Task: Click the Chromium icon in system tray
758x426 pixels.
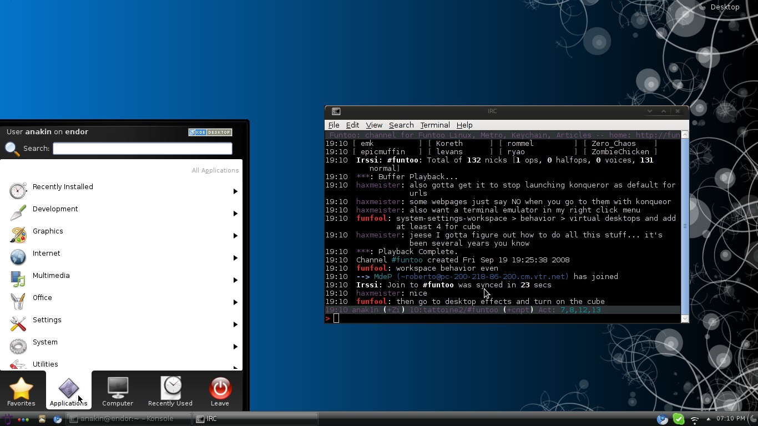Action: pyautogui.click(x=662, y=419)
